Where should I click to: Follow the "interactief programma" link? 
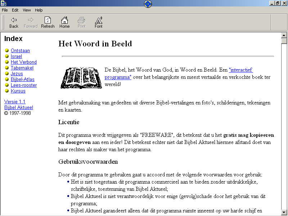coord(240,70)
